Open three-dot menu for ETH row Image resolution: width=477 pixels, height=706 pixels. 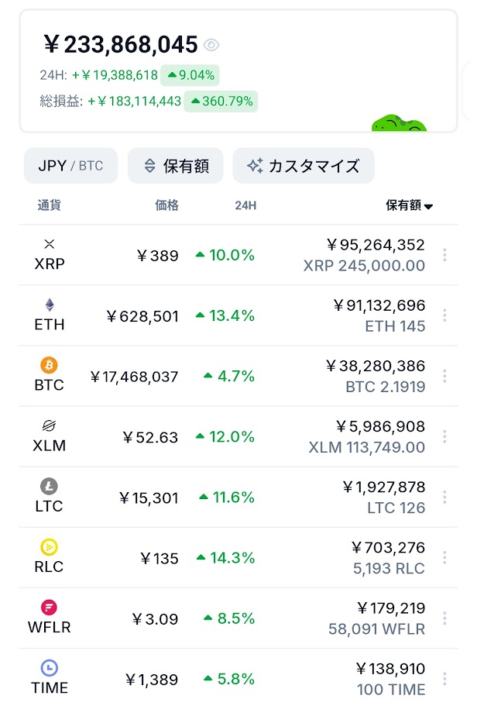pos(444,315)
